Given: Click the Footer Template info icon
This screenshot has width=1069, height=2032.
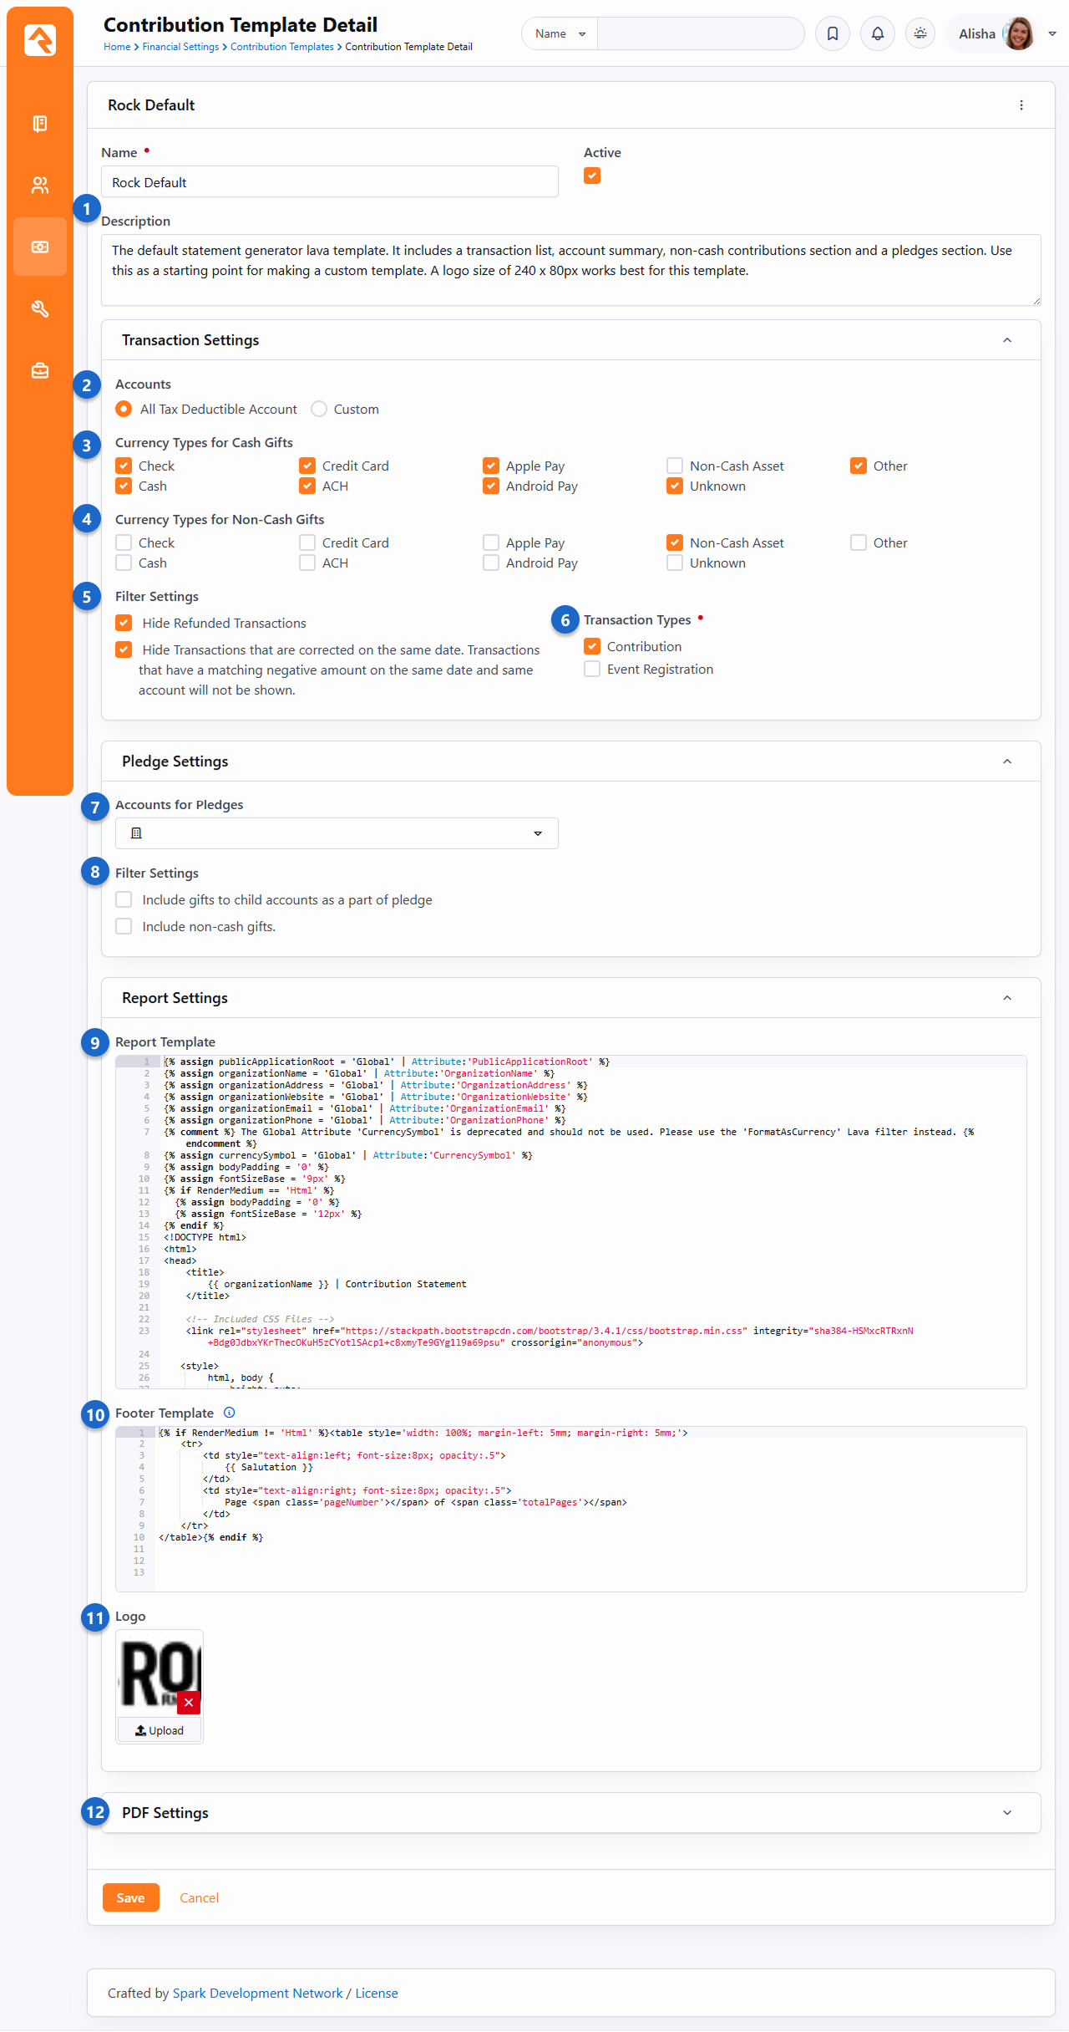Looking at the screenshot, I should [x=230, y=1413].
